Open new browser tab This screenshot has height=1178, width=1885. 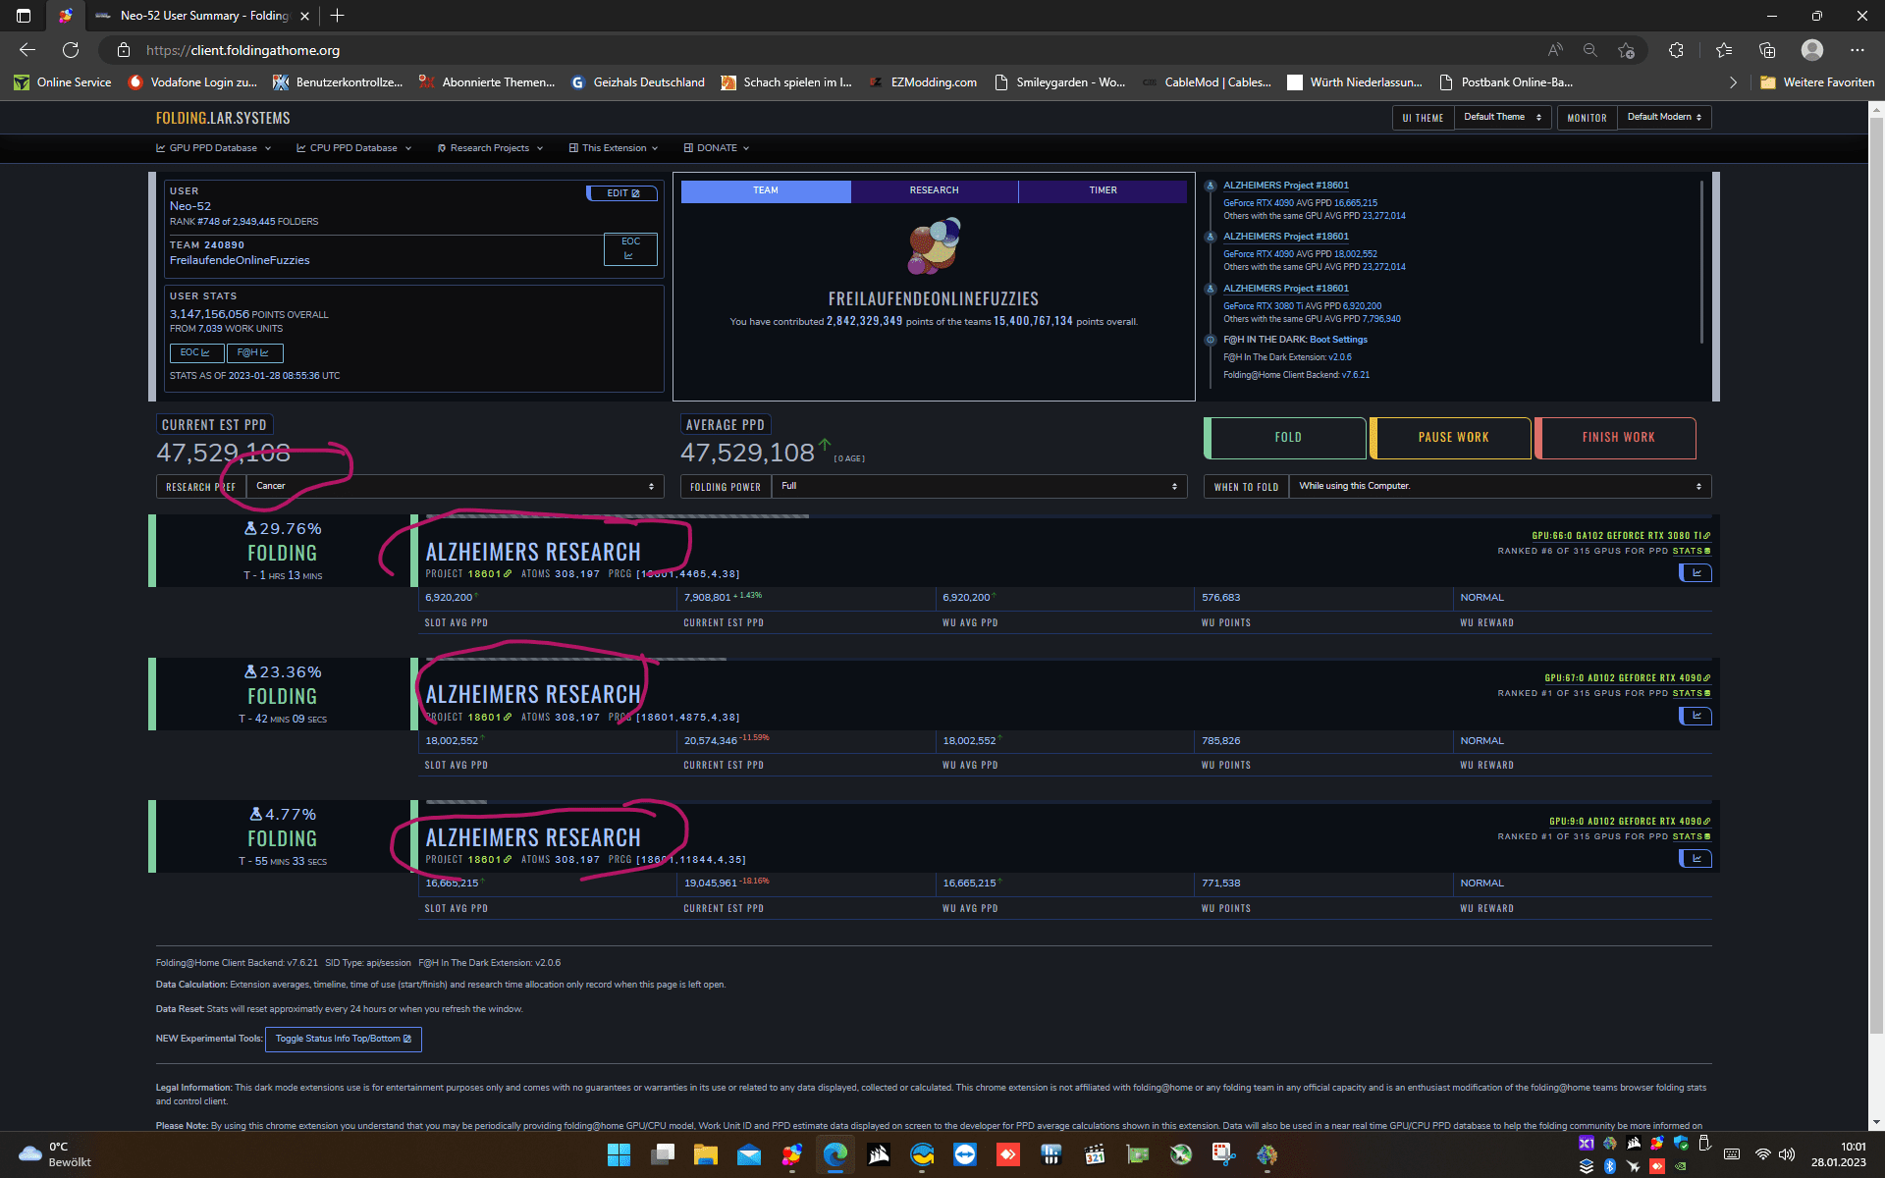point(338,16)
